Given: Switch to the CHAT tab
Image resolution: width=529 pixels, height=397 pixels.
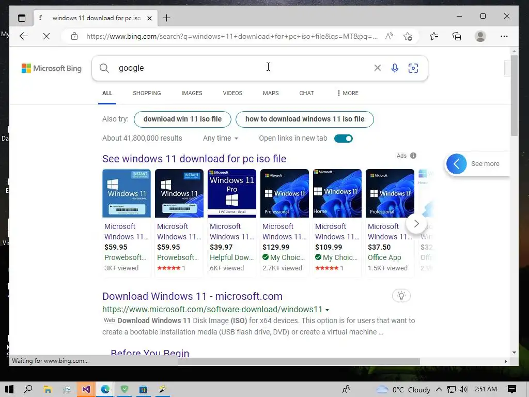Looking at the screenshot, I should coord(306,93).
